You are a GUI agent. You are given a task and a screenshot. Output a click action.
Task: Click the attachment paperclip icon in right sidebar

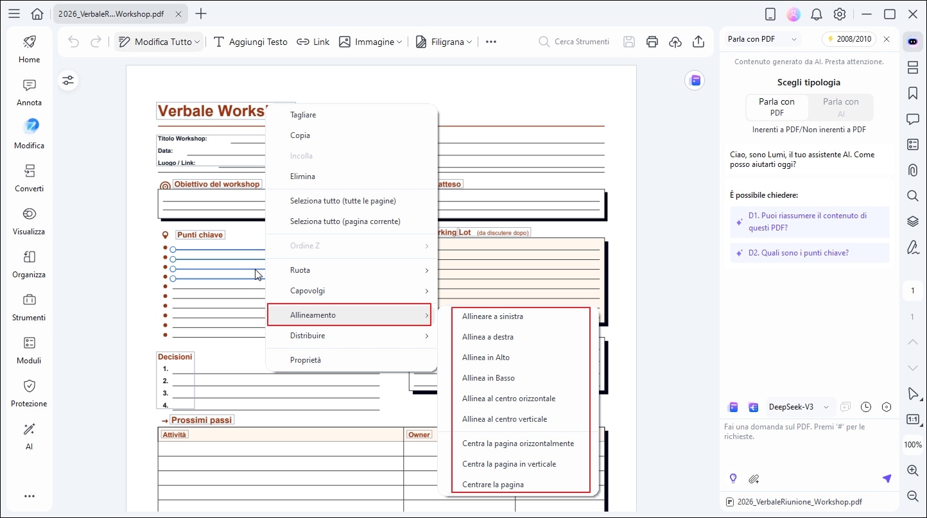912,170
